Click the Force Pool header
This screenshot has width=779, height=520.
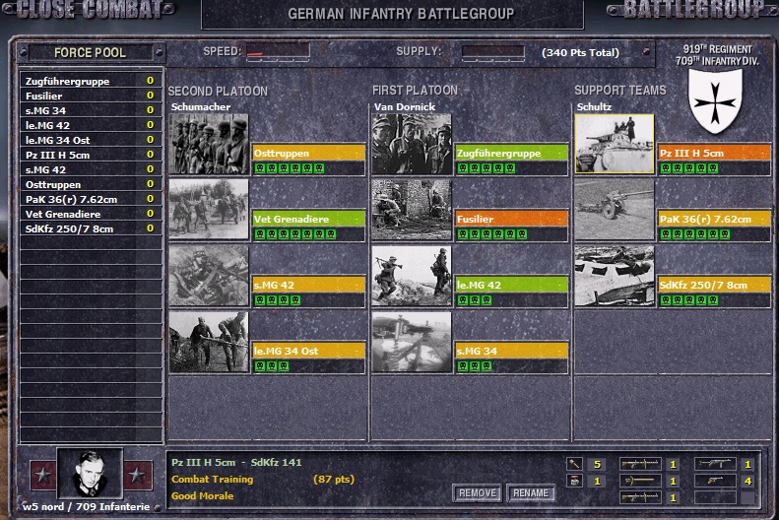pyautogui.click(x=90, y=52)
